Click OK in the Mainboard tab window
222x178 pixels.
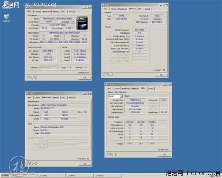(x=85, y=164)
